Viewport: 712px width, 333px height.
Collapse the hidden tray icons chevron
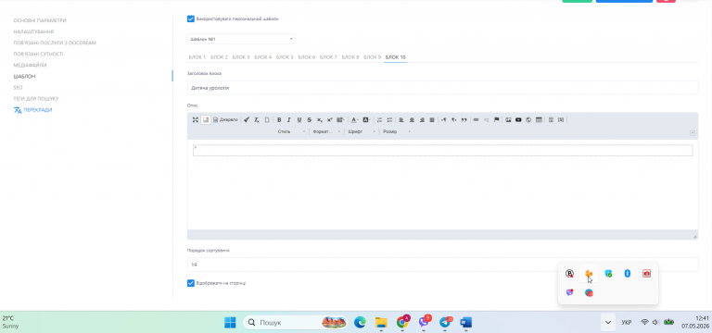click(608, 322)
